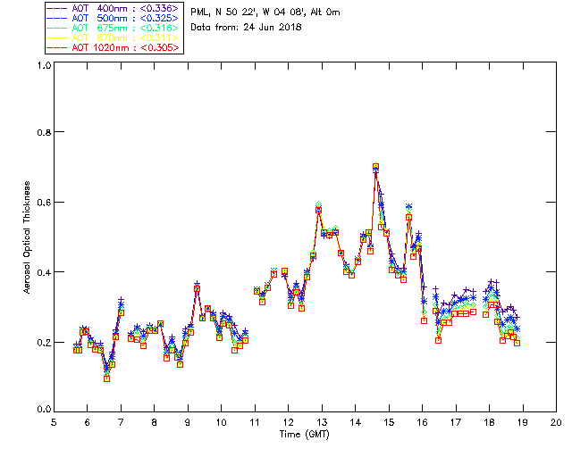Click the x-axis tick label 10
The height and width of the screenshot is (457, 572).
tap(221, 422)
